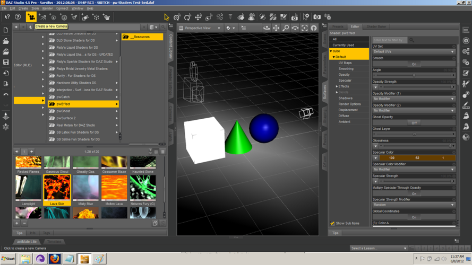Select the Currently Used filter
The height and width of the screenshot is (265, 472).
click(349, 45)
